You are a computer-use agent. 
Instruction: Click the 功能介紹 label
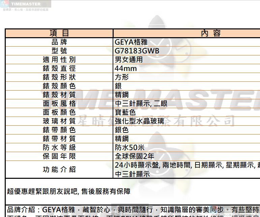59,170
